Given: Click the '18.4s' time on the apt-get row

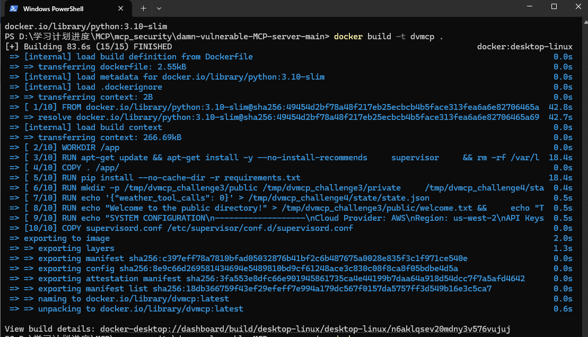Looking at the screenshot, I should pos(560,158).
